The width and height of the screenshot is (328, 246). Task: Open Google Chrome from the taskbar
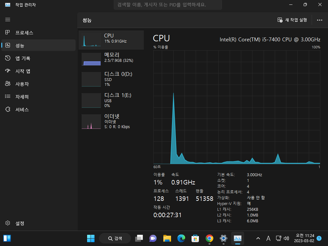tap(209, 238)
